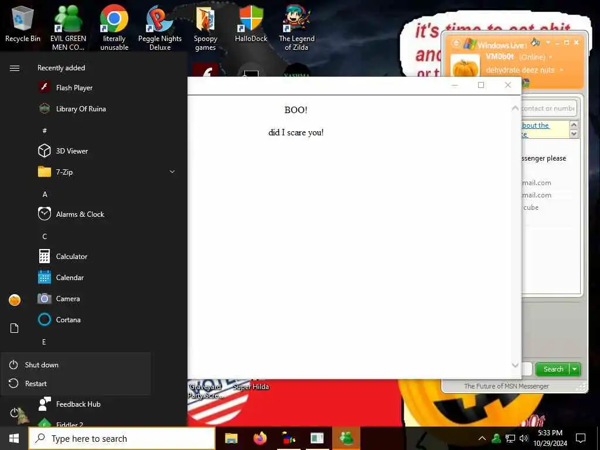Launch the 'literally unusable' Chrome shortcut

[114, 28]
